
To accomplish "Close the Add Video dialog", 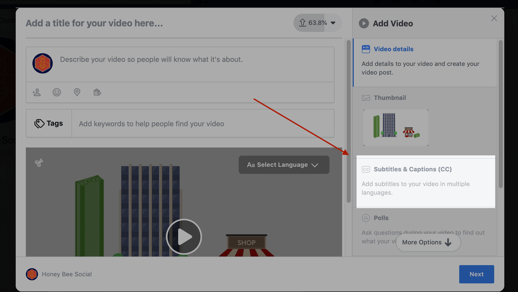I will 494,19.
